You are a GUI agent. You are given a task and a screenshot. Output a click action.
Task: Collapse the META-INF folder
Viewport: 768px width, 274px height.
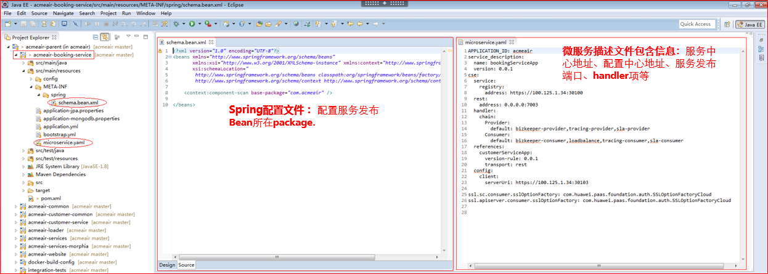coord(30,87)
